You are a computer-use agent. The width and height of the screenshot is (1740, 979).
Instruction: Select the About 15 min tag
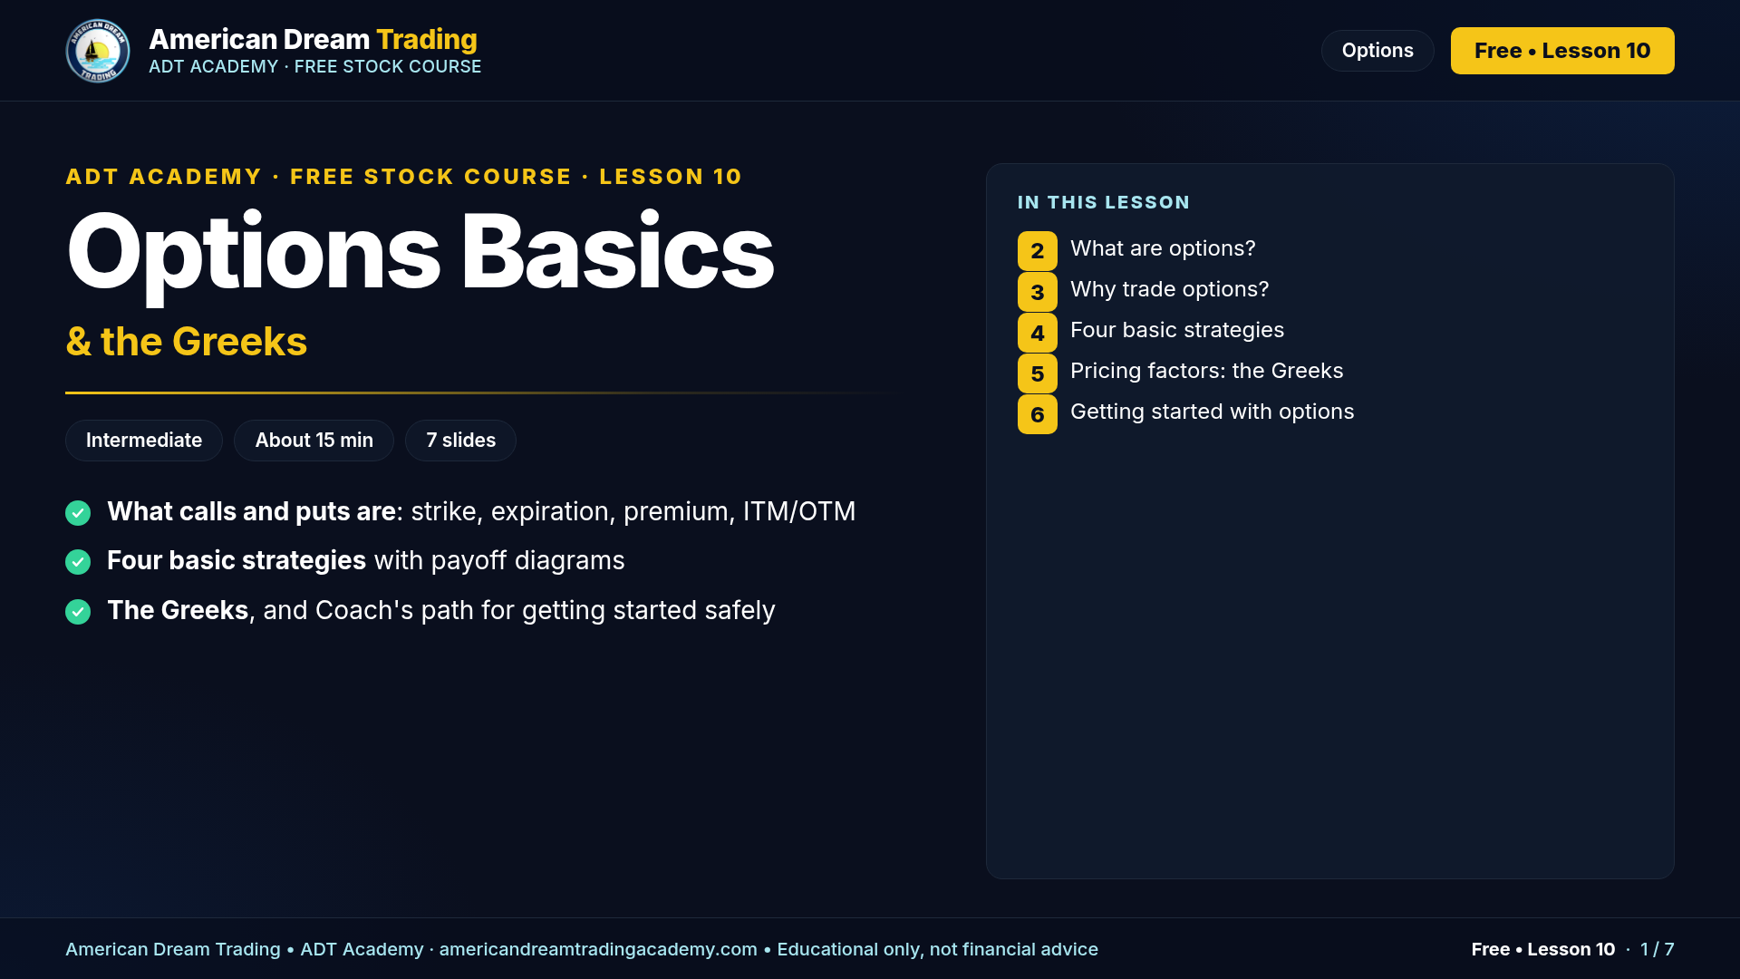coord(314,441)
